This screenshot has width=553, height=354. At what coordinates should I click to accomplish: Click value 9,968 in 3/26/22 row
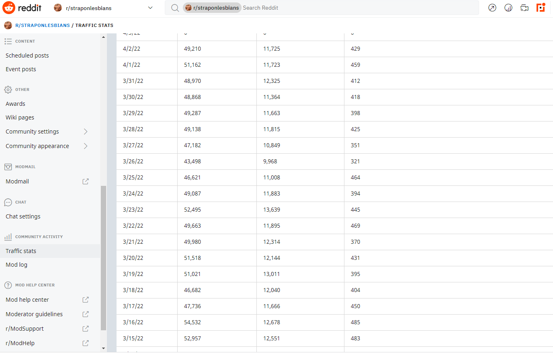(x=270, y=161)
